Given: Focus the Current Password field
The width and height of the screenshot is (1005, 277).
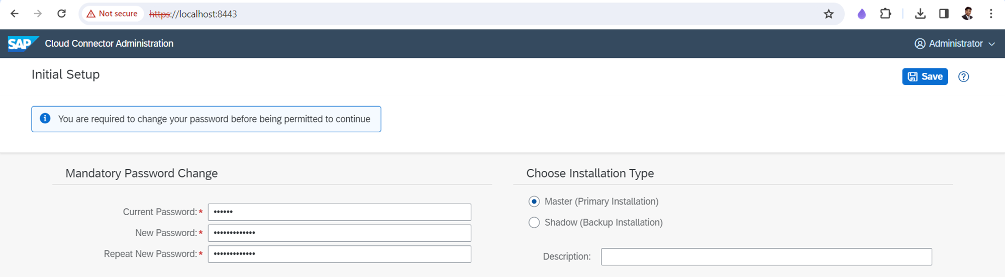Looking at the screenshot, I should pyautogui.click(x=339, y=212).
